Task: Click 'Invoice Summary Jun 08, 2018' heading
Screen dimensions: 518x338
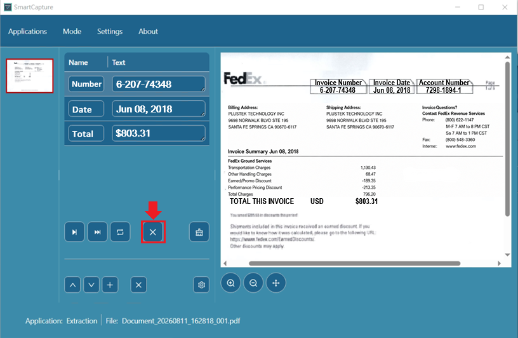Action: (263, 151)
